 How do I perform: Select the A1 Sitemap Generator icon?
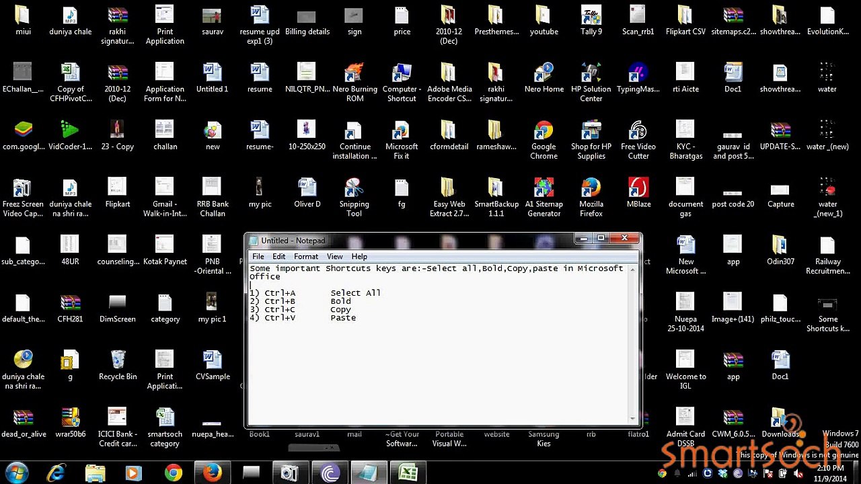[x=544, y=198]
